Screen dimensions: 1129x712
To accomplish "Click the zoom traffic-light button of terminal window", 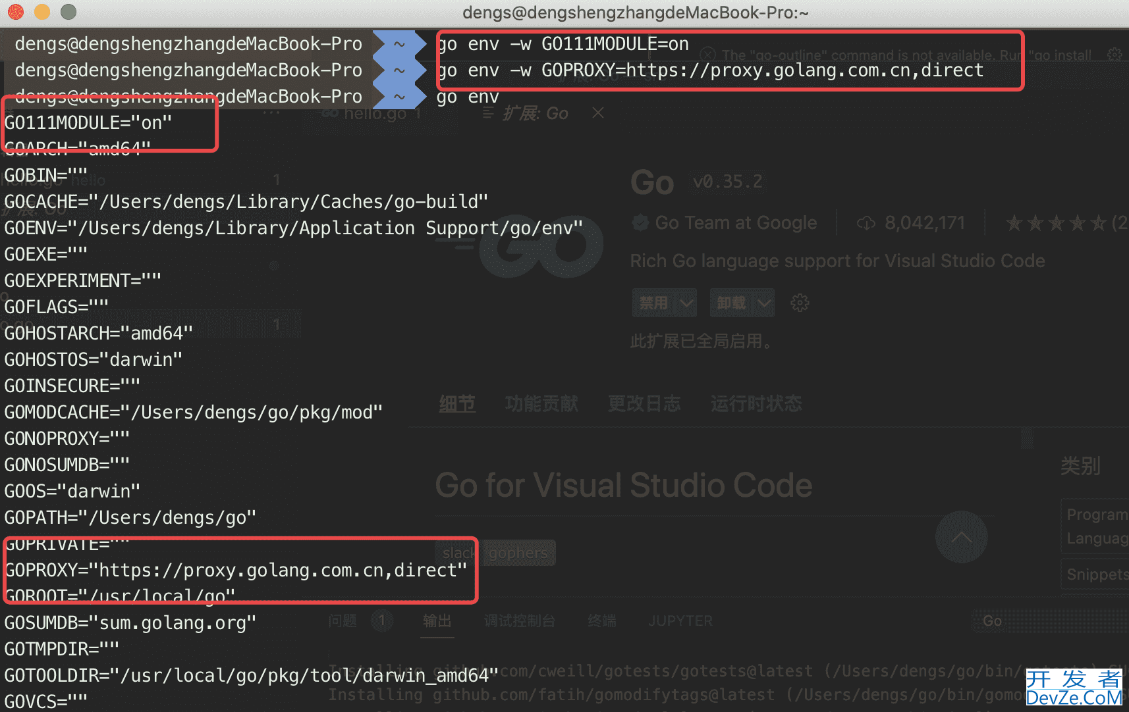I will pyautogui.click(x=69, y=12).
